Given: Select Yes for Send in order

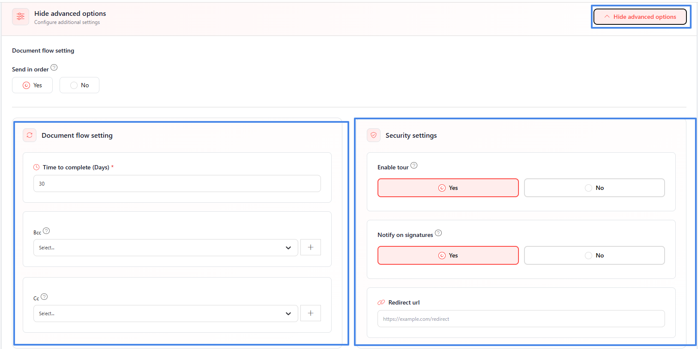Looking at the screenshot, I should tap(32, 85).
